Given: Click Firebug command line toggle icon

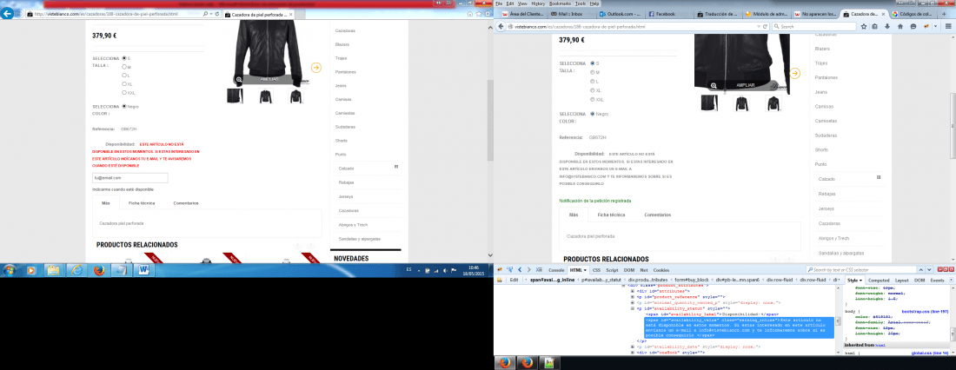Looking at the screenshot, I should [x=539, y=269].
